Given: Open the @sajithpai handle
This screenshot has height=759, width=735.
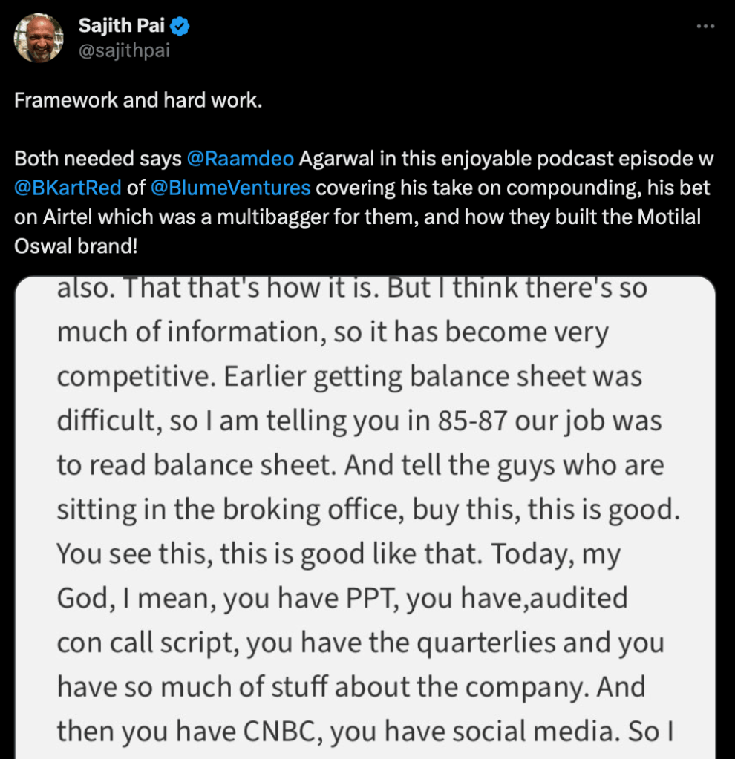Looking at the screenshot, I should tap(124, 51).
